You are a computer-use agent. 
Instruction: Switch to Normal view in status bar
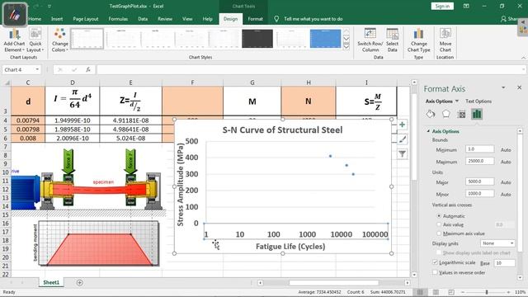click(x=420, y=292)
